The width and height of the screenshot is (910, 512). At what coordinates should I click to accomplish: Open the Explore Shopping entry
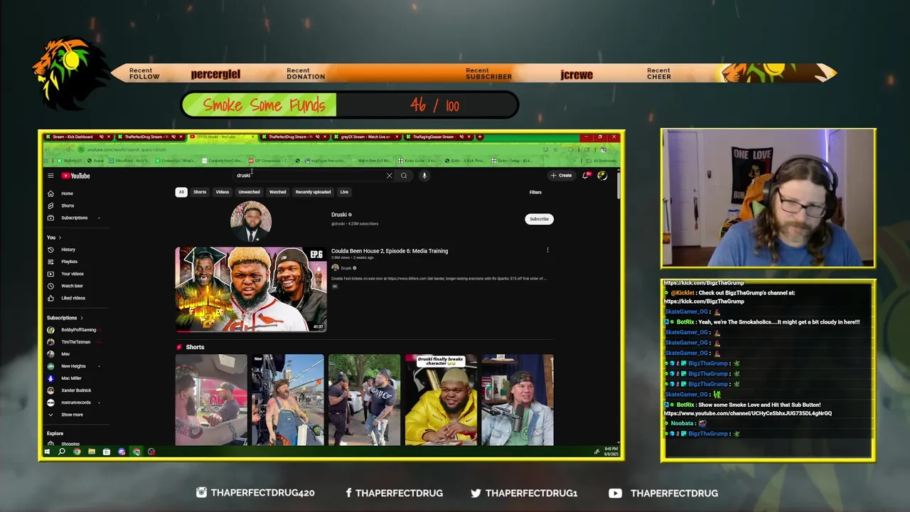[70, 444]
